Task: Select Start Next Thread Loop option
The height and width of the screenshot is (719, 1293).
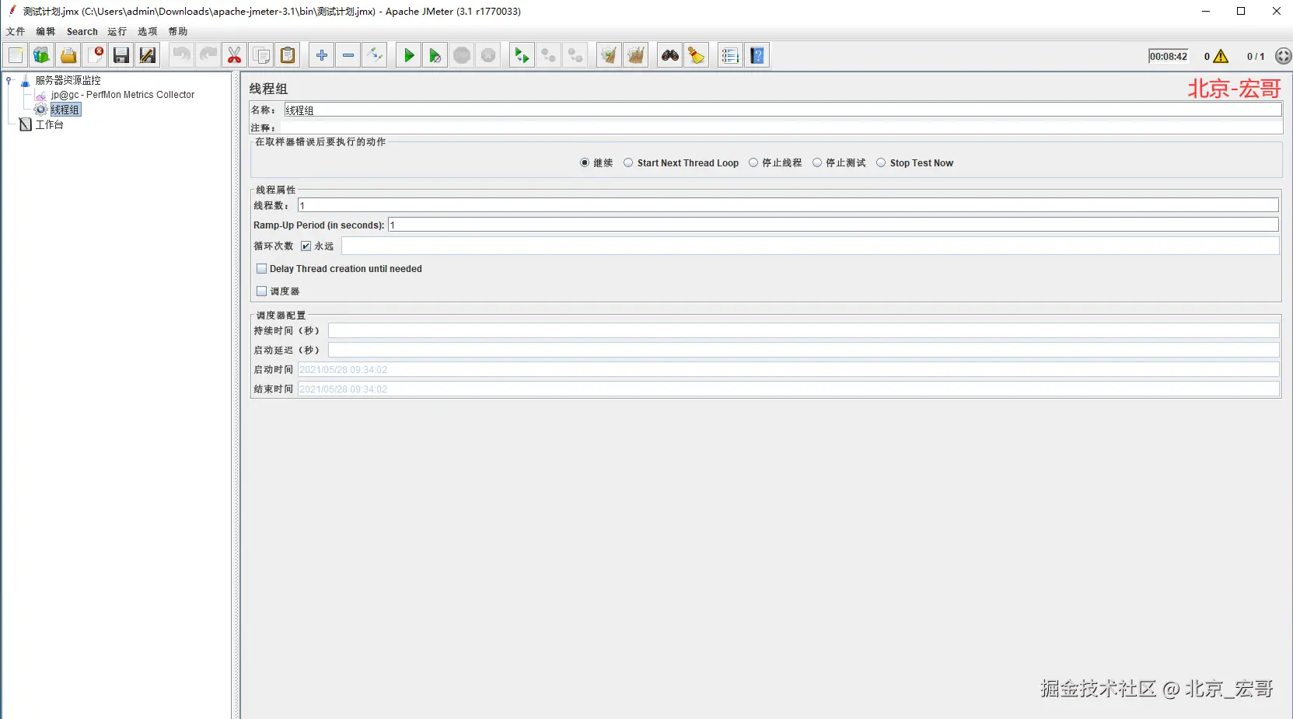Action: click(628, 162)
